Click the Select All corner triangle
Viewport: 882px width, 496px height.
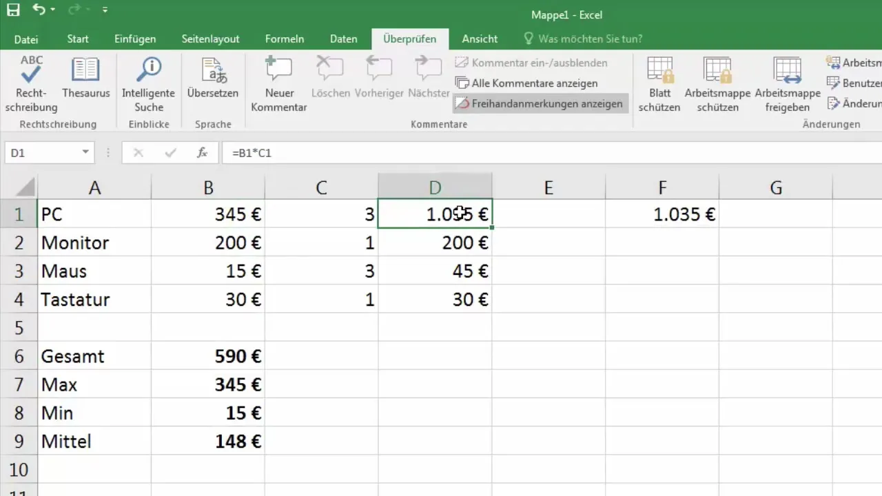tap(25, 187)
